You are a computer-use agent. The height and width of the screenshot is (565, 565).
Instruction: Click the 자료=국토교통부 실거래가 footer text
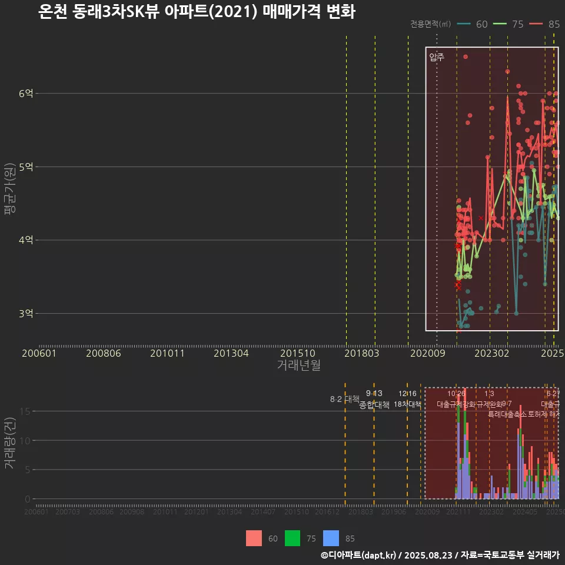tap(510, 555)
